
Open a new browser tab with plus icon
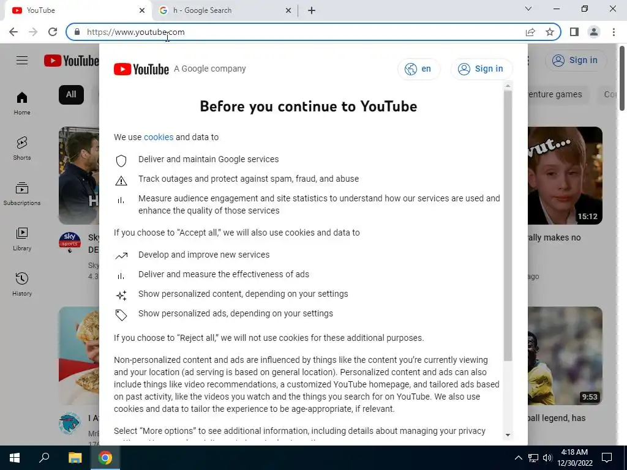coord(312,10)
